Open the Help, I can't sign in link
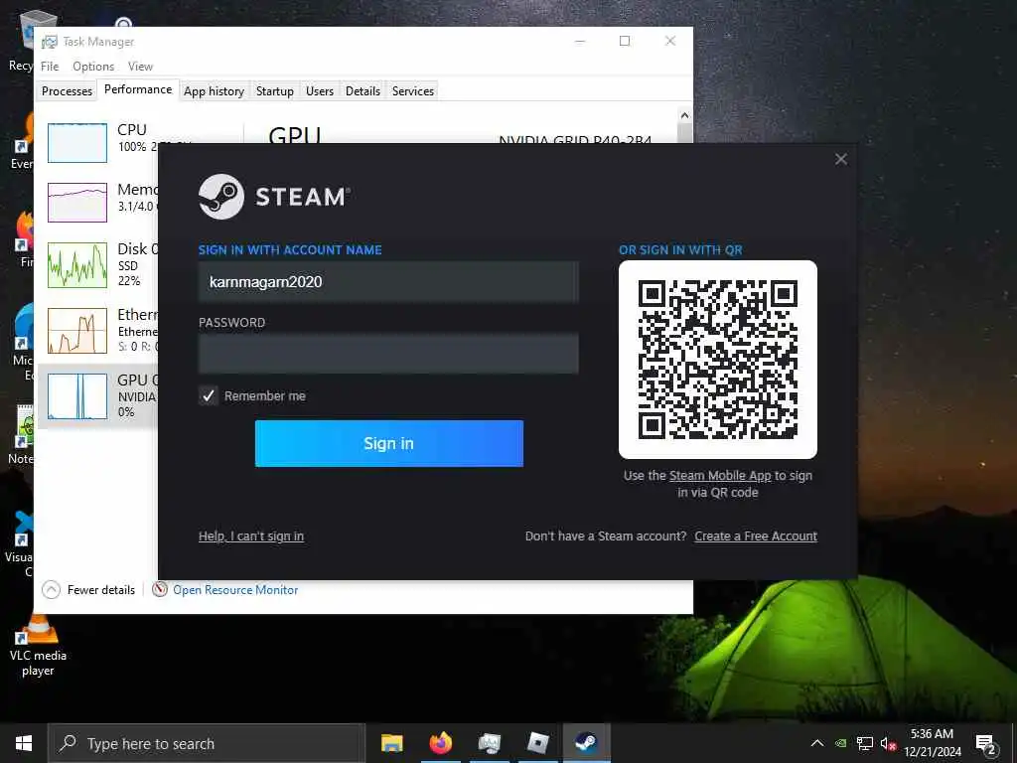This screenshot has width=1017, height=763. pos(251,535)
